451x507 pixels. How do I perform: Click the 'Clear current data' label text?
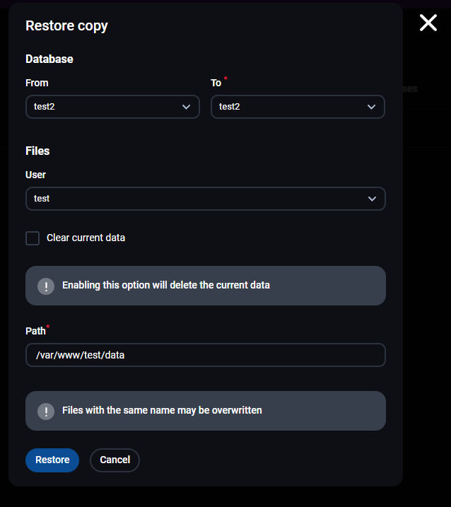coord(86,238)
